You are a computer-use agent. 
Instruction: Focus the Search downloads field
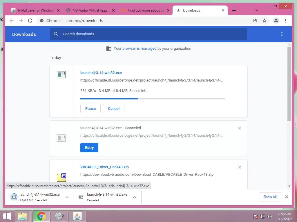[148, 34]
